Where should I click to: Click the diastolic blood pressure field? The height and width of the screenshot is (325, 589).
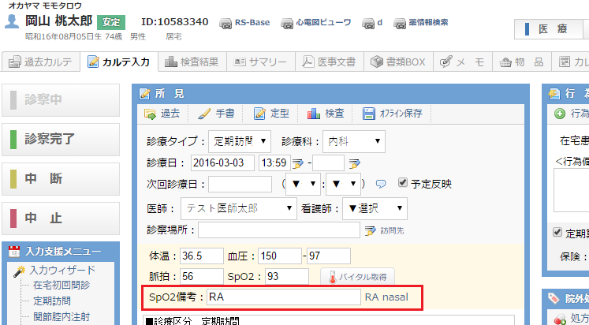coord(329,256)
